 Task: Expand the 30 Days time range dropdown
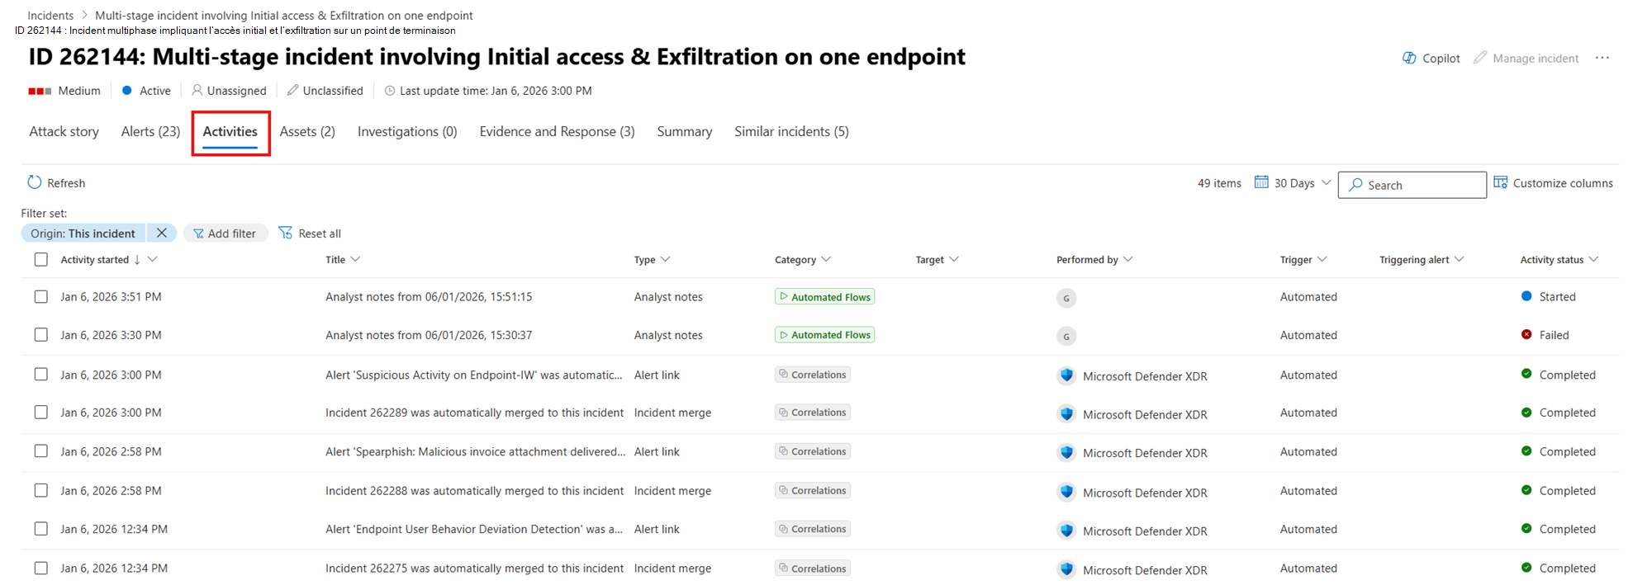point(1327,182)
